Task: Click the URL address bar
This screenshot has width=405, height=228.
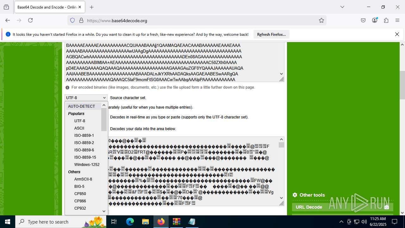Action: point(197,20)
